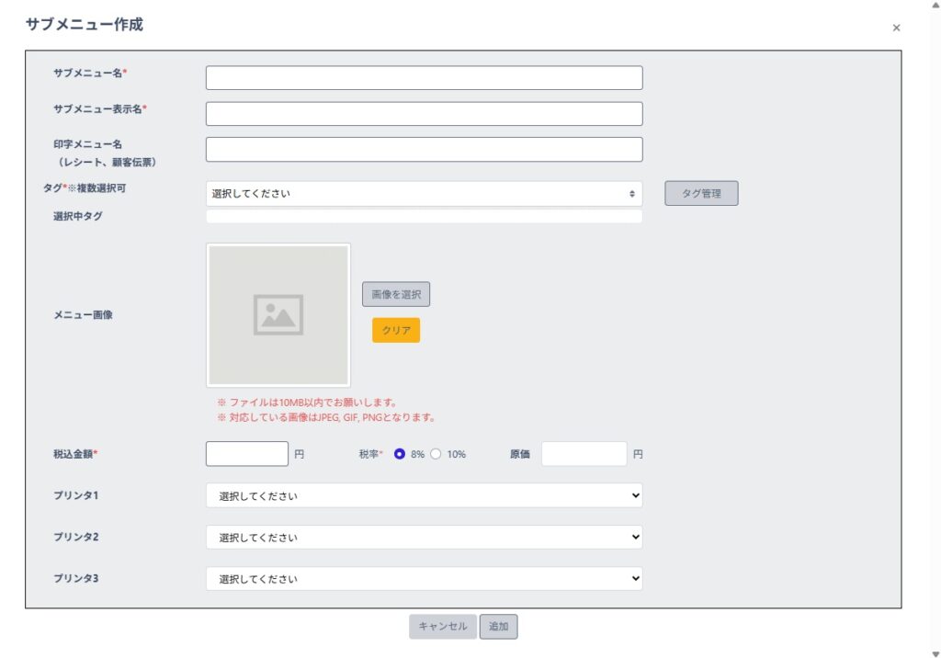Click the picture icon in image preview

point(278,315)
